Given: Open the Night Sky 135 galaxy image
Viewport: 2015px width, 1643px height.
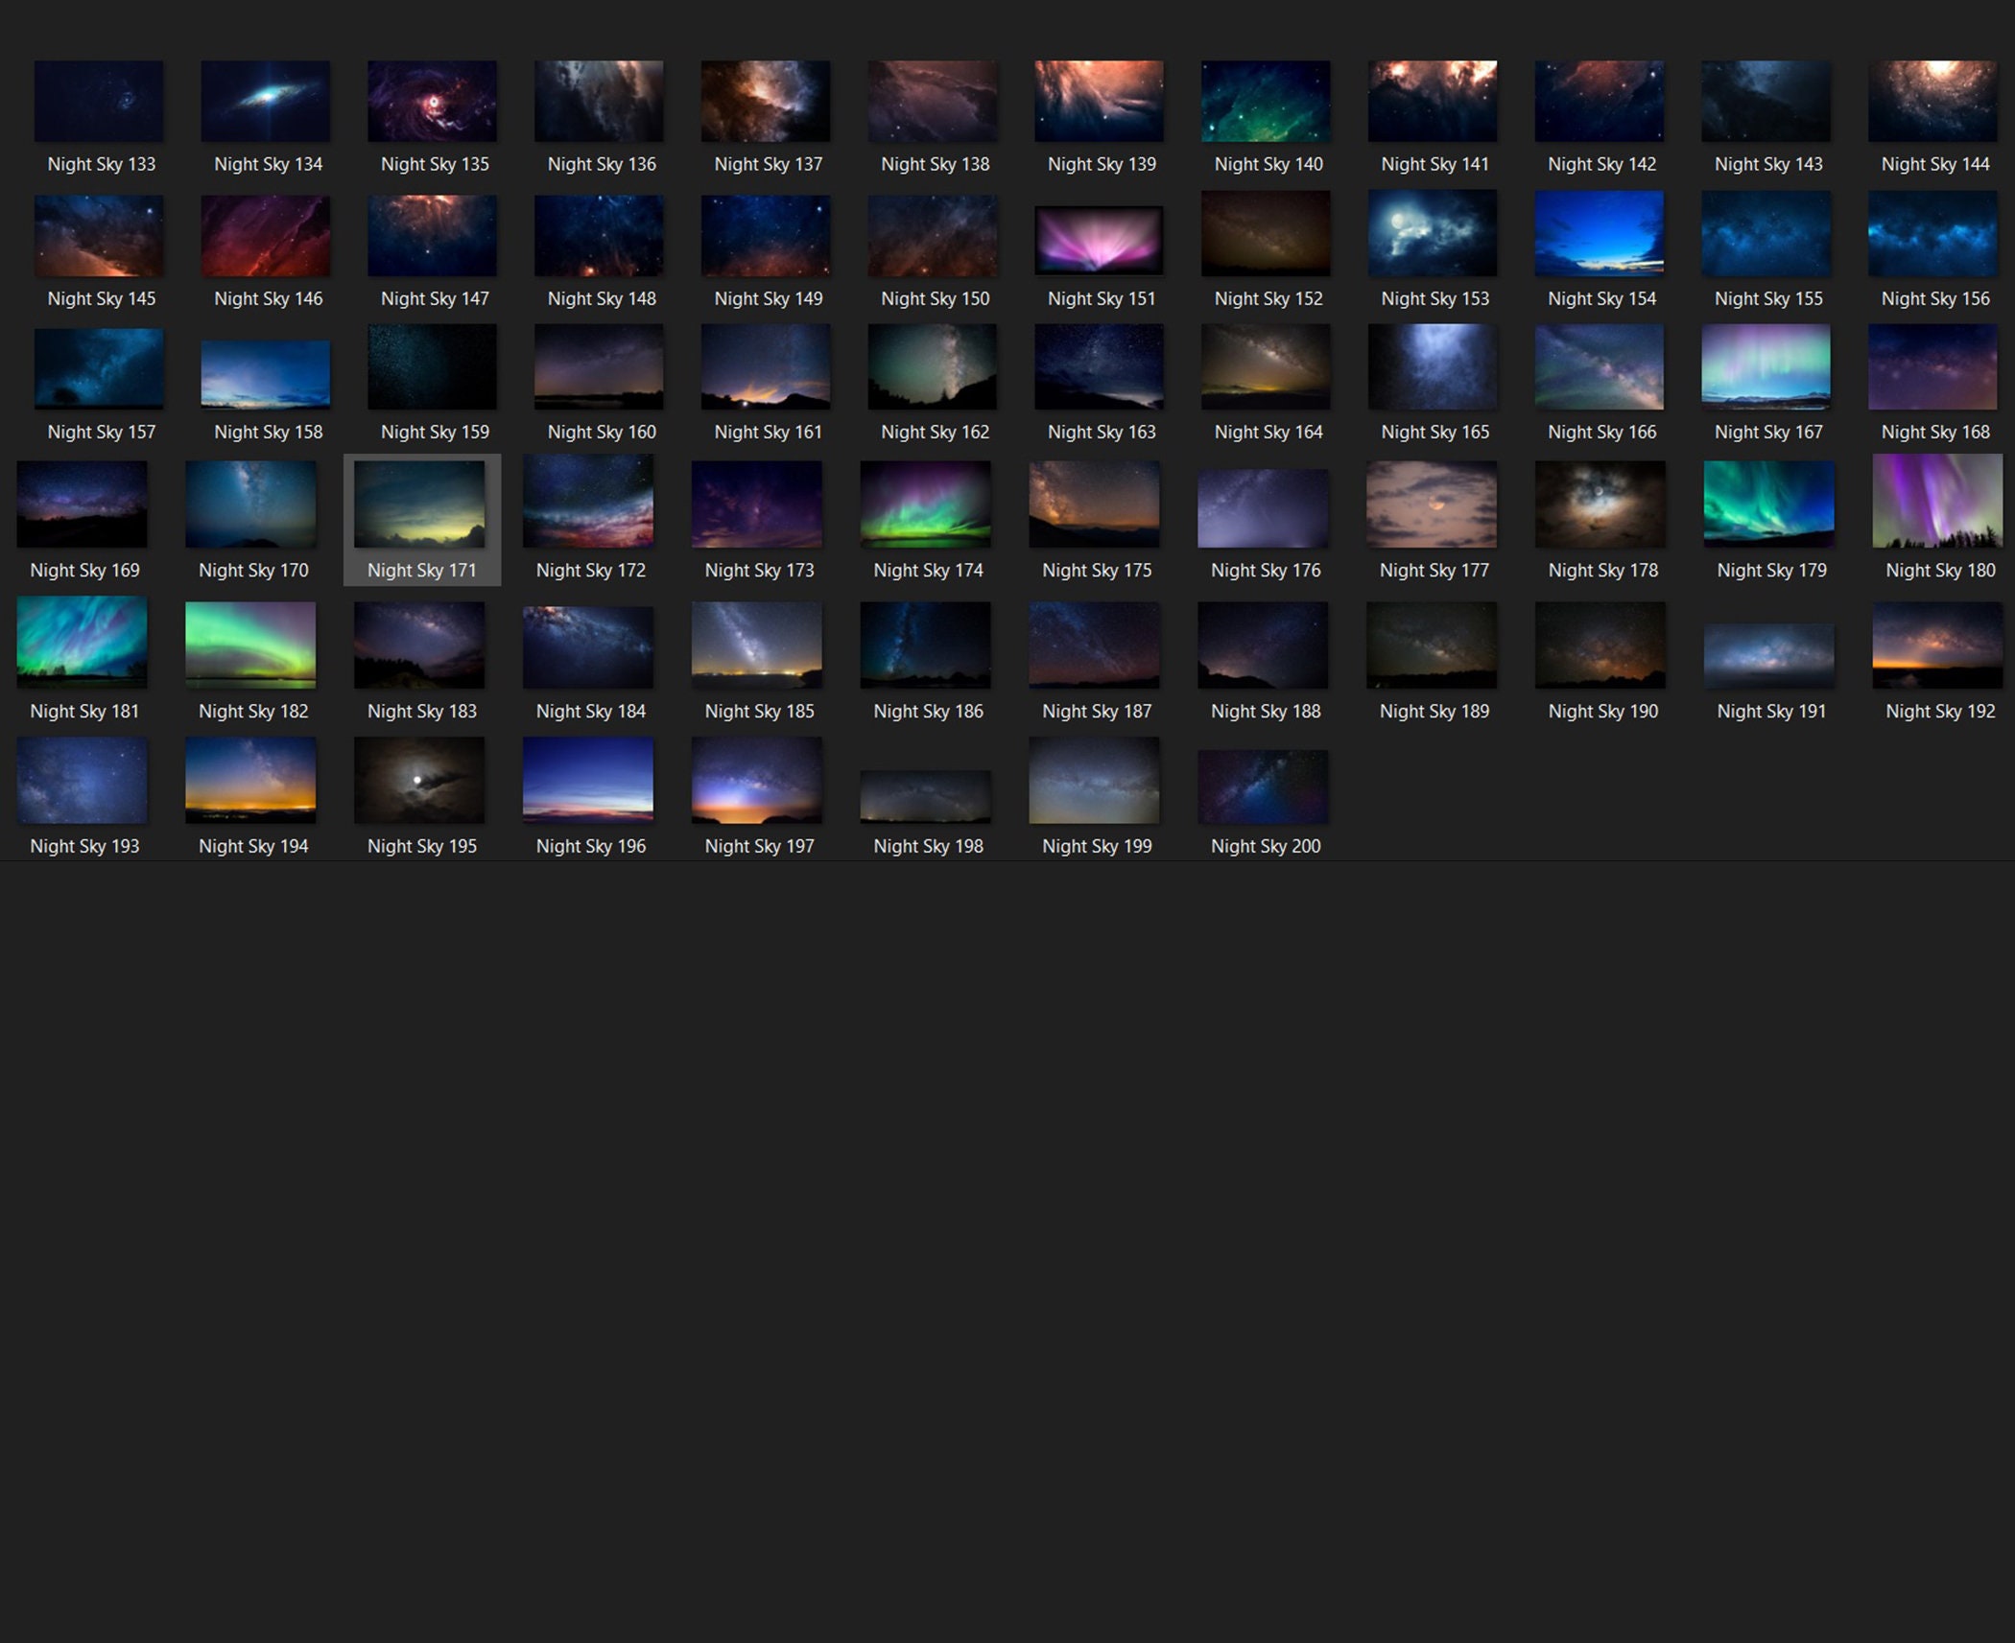Looking at the screenshot, I should [432, 101].
